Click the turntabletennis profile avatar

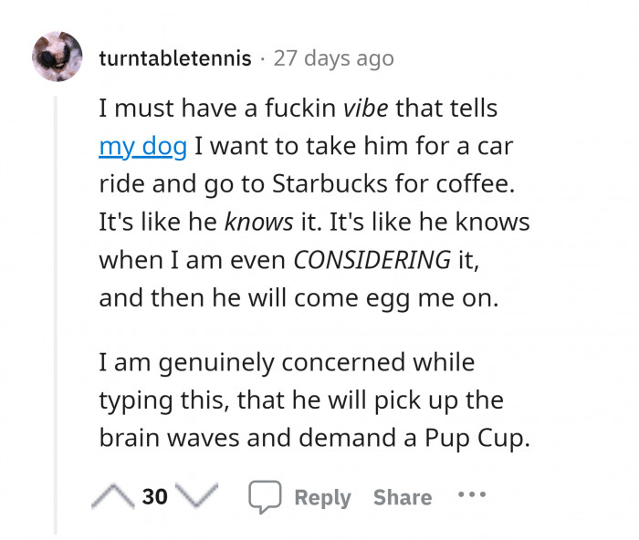[x=58, y=57]
